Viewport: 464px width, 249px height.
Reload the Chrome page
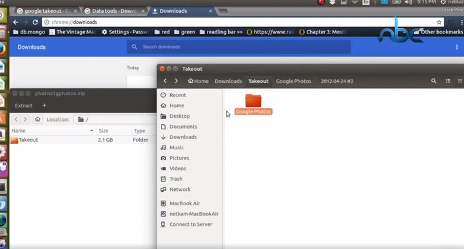pyautogui.click(x=35, y=22)
